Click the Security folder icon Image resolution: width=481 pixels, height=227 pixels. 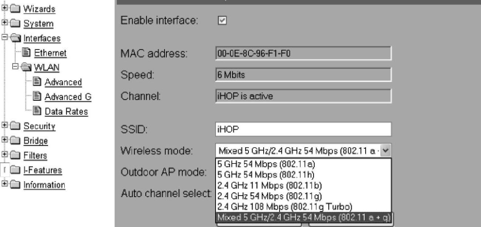click(15, 126)
